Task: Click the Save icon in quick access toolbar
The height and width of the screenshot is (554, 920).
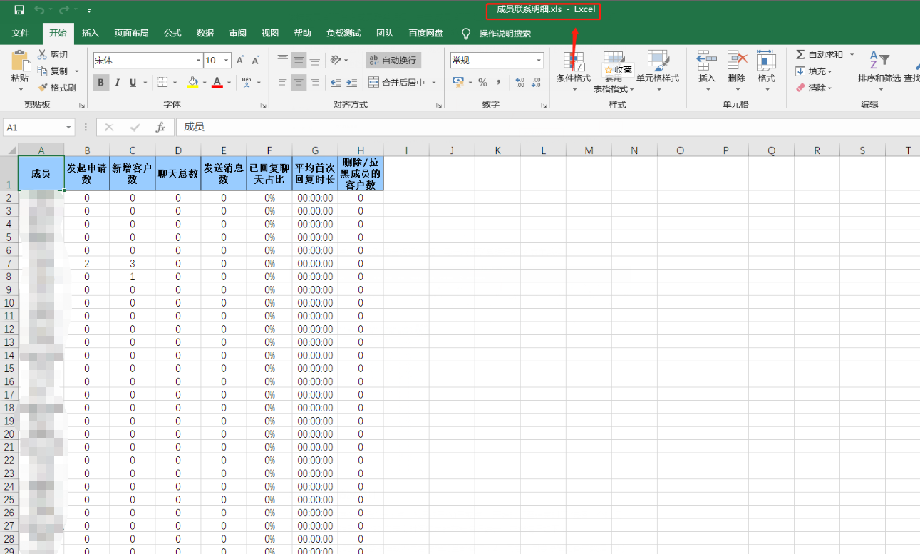Action: pos(19,10)
